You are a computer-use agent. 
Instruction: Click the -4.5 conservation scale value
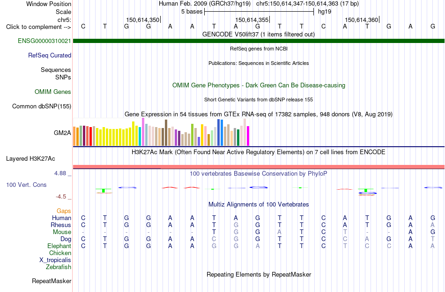click(x=61, y=196)
